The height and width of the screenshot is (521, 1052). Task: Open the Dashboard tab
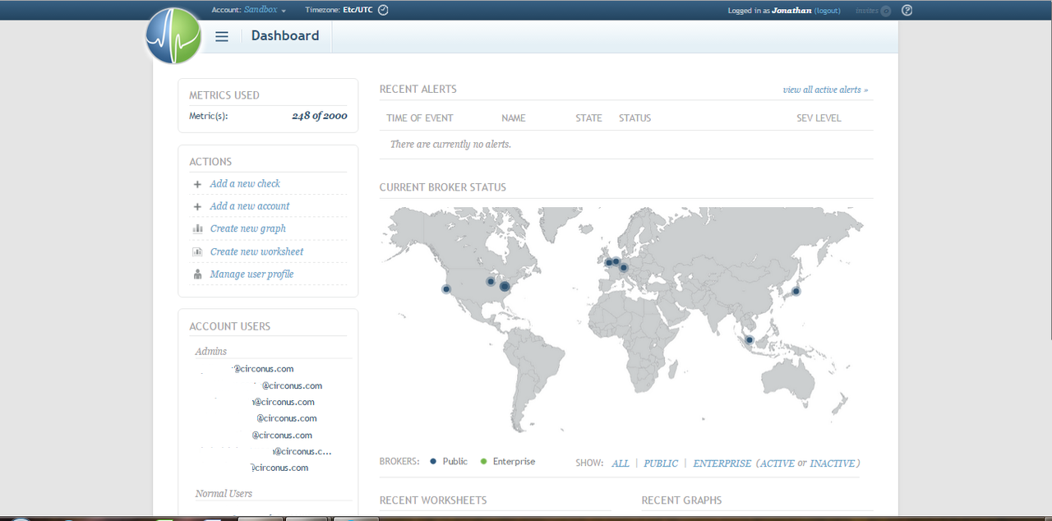[285, 35]
